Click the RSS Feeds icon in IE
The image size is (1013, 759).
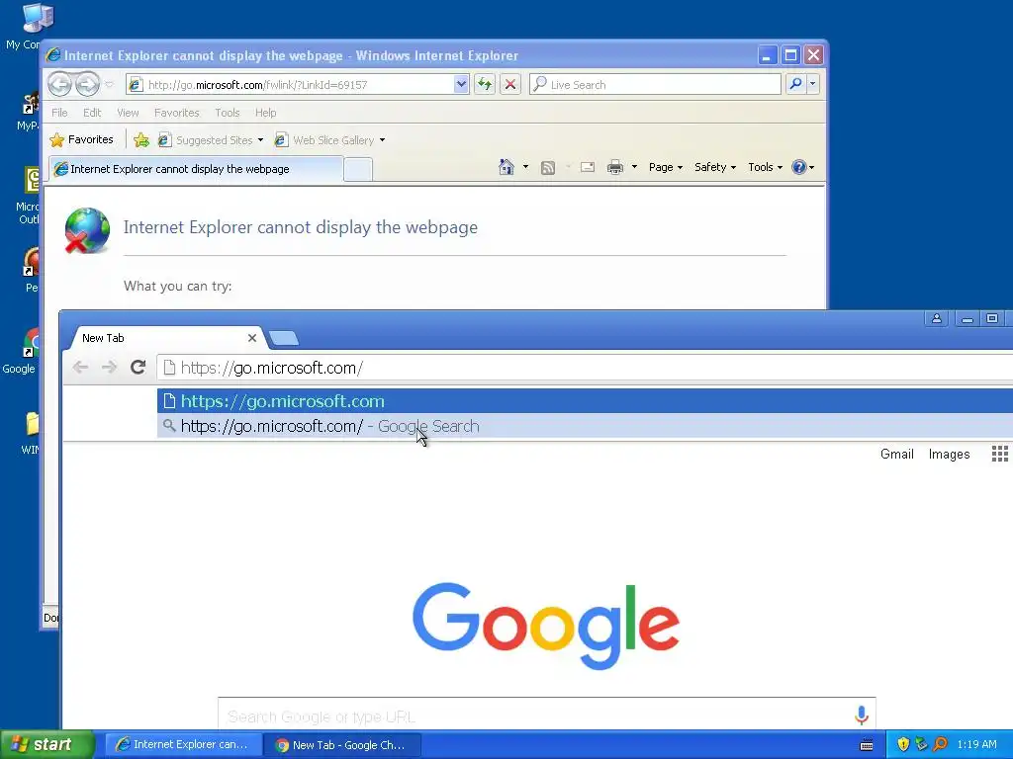click(548, 168)
